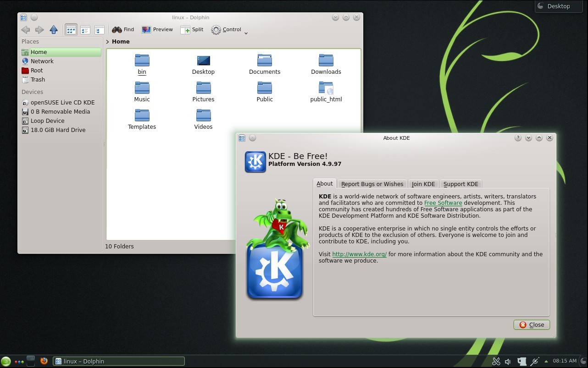Image resolution: width=588 pixels, height=368 pixels.
Task: Open the volume control in system tray
Action: (508, 362)
